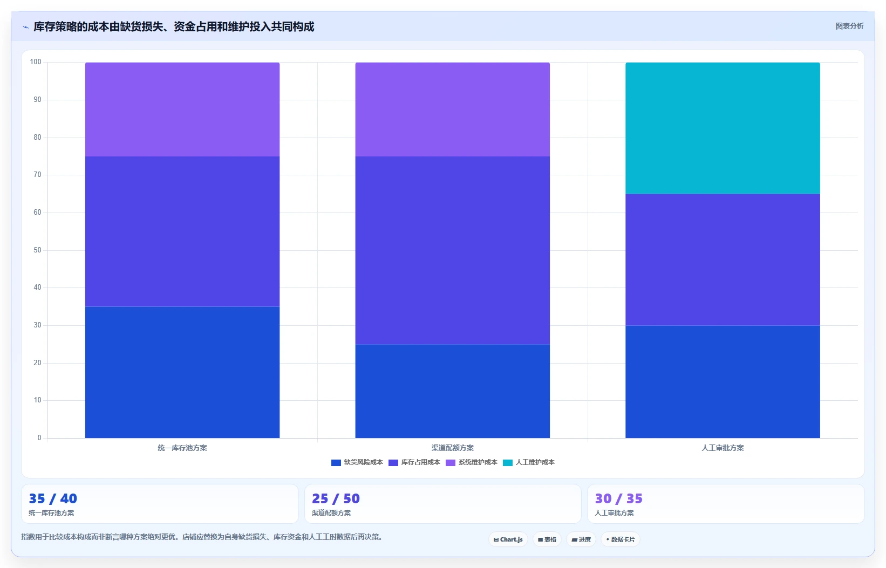
Task: Click the y-axis tick label 30
Action: [x=37, y=325]
